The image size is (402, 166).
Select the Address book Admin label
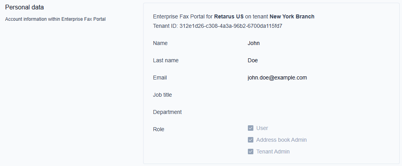[282, 140]
